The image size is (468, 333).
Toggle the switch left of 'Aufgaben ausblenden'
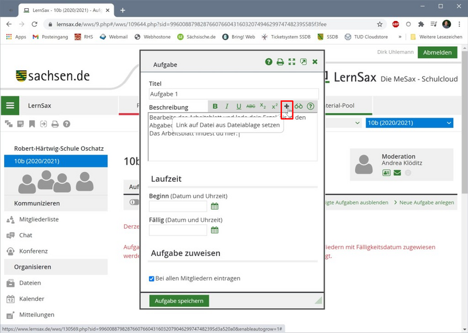pyautogui.click(x=134, y=202)
